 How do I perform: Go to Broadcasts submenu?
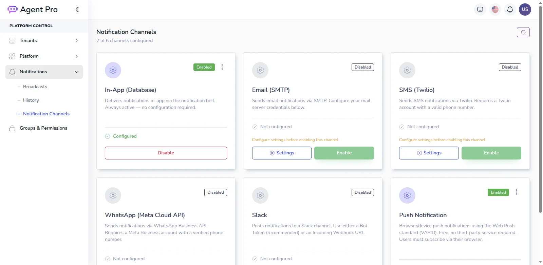point(35,87)
